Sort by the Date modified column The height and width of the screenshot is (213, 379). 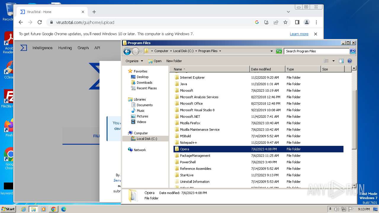268,69
